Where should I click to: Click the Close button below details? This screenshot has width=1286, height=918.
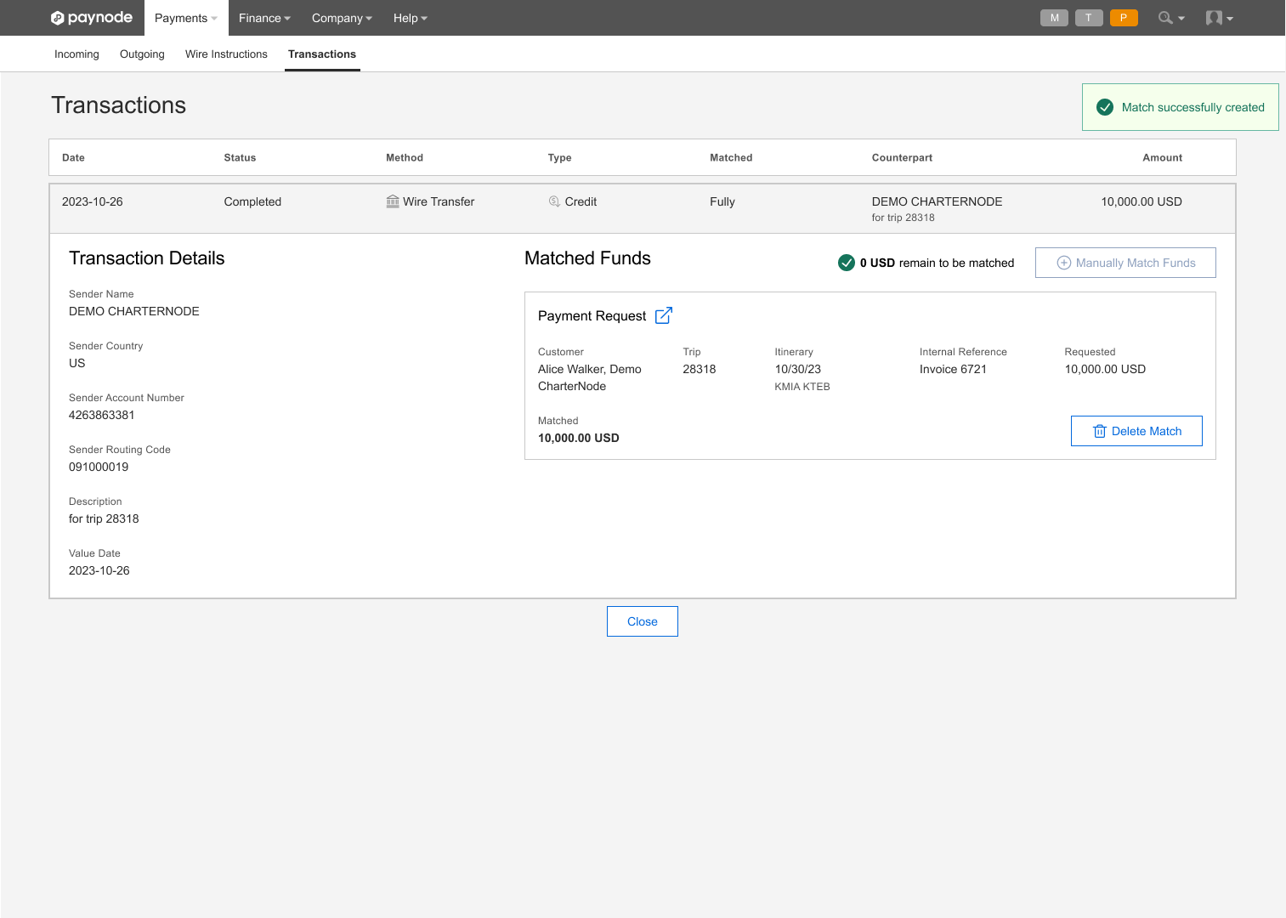(643, 621)
